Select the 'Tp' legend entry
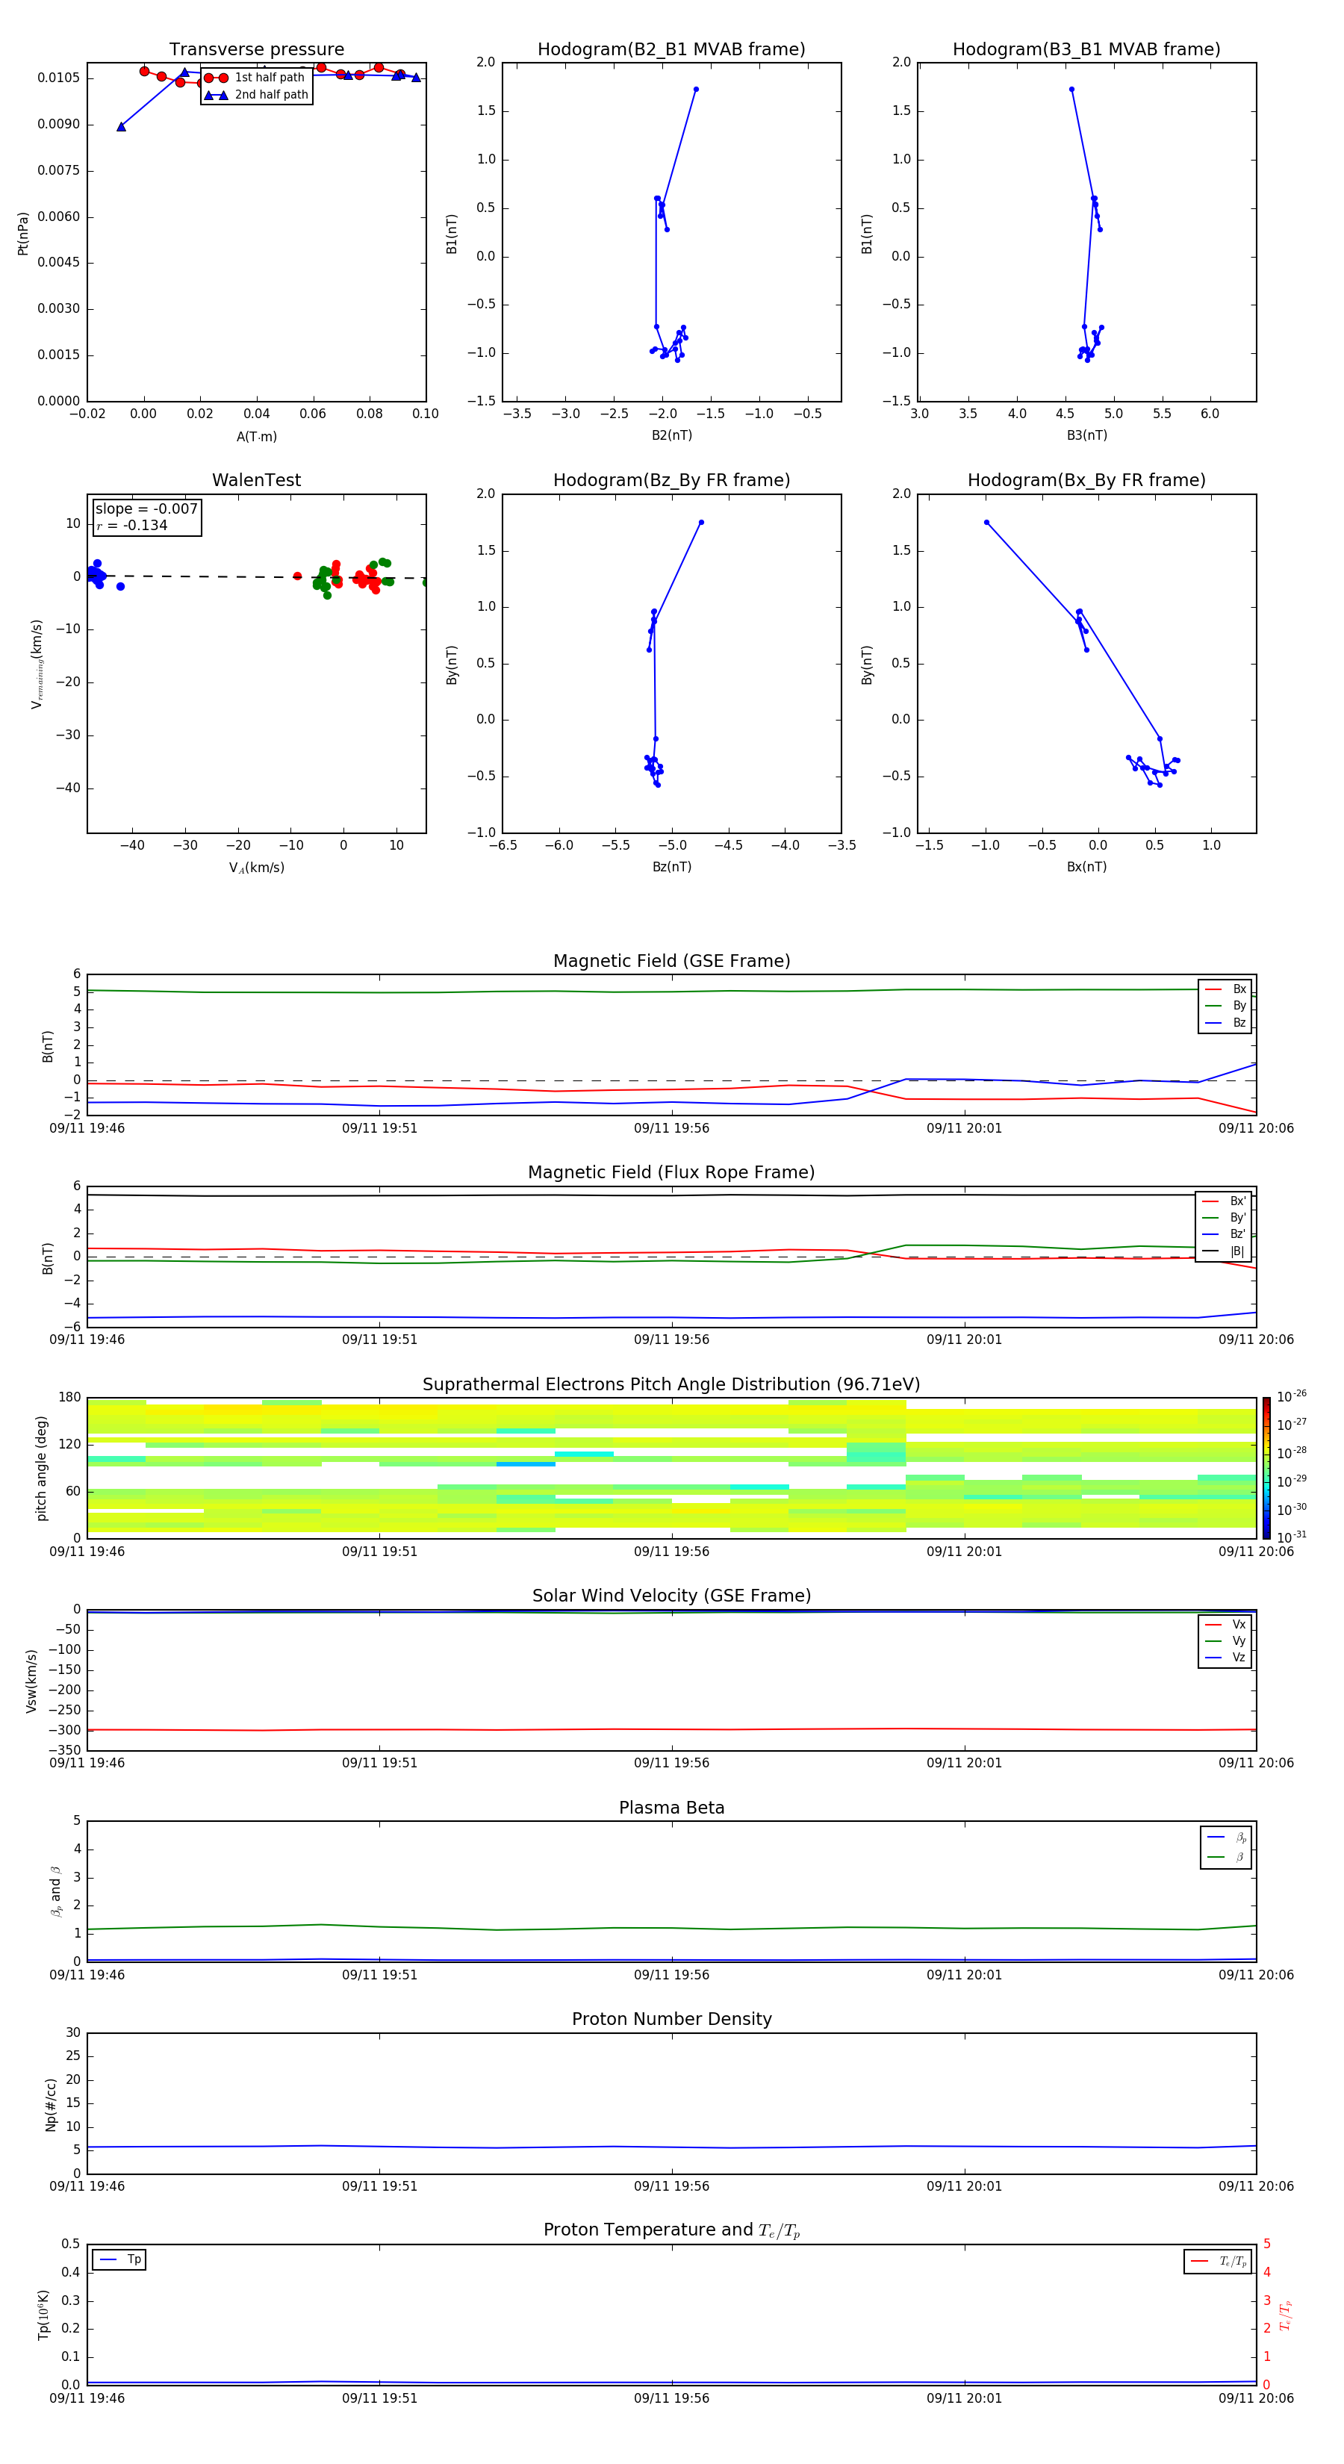Screen dimensions: 1344x2464 tap(119, 2259)
